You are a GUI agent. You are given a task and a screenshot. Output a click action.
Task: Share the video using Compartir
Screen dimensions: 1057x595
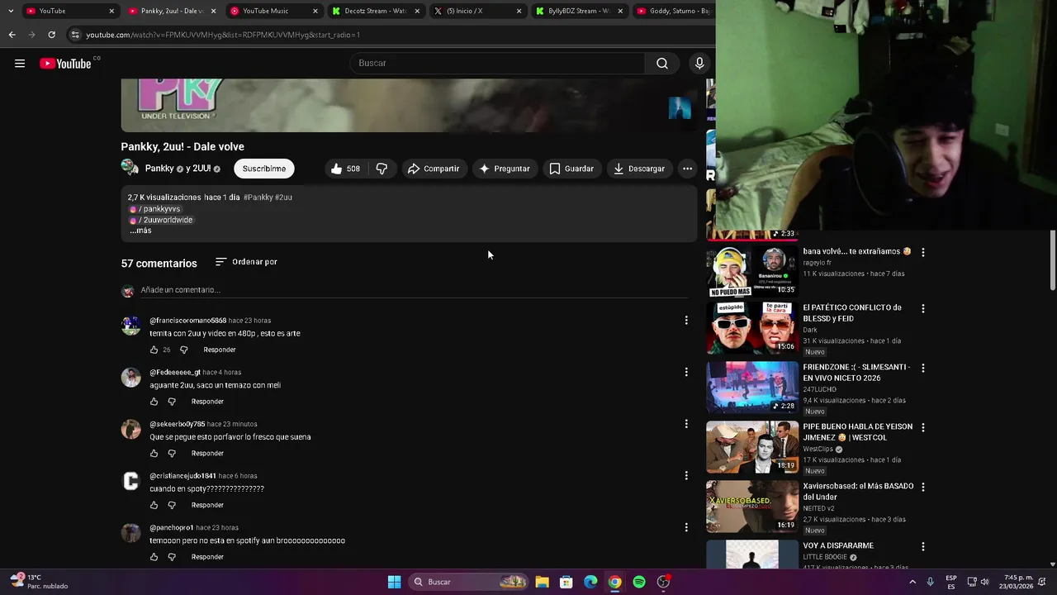point(434,169)
